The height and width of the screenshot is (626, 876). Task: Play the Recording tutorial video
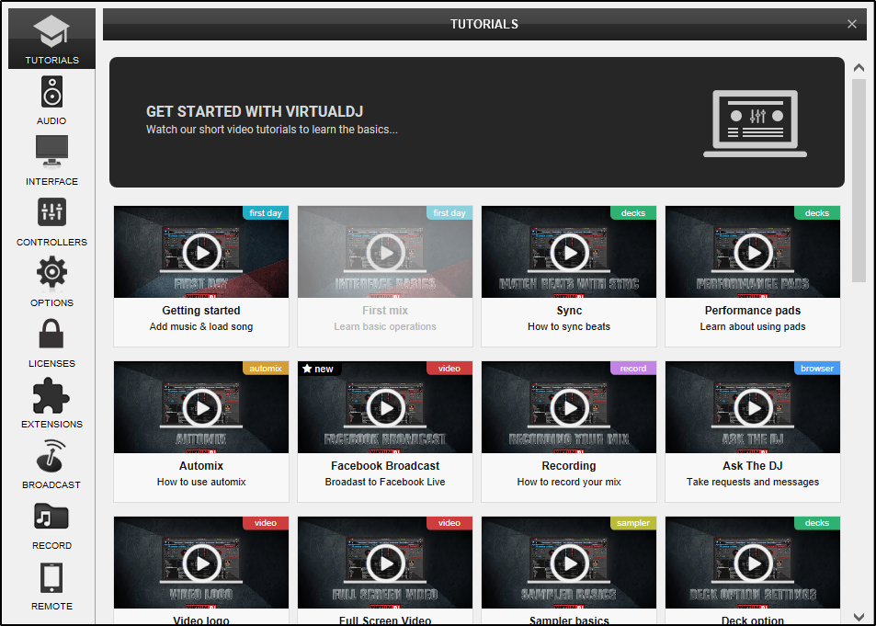click(569, 408)
